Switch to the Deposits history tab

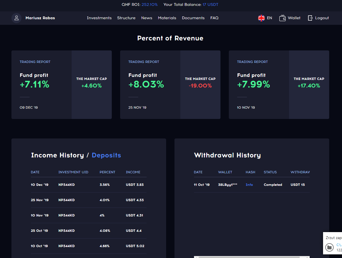(x=106, y=155)
